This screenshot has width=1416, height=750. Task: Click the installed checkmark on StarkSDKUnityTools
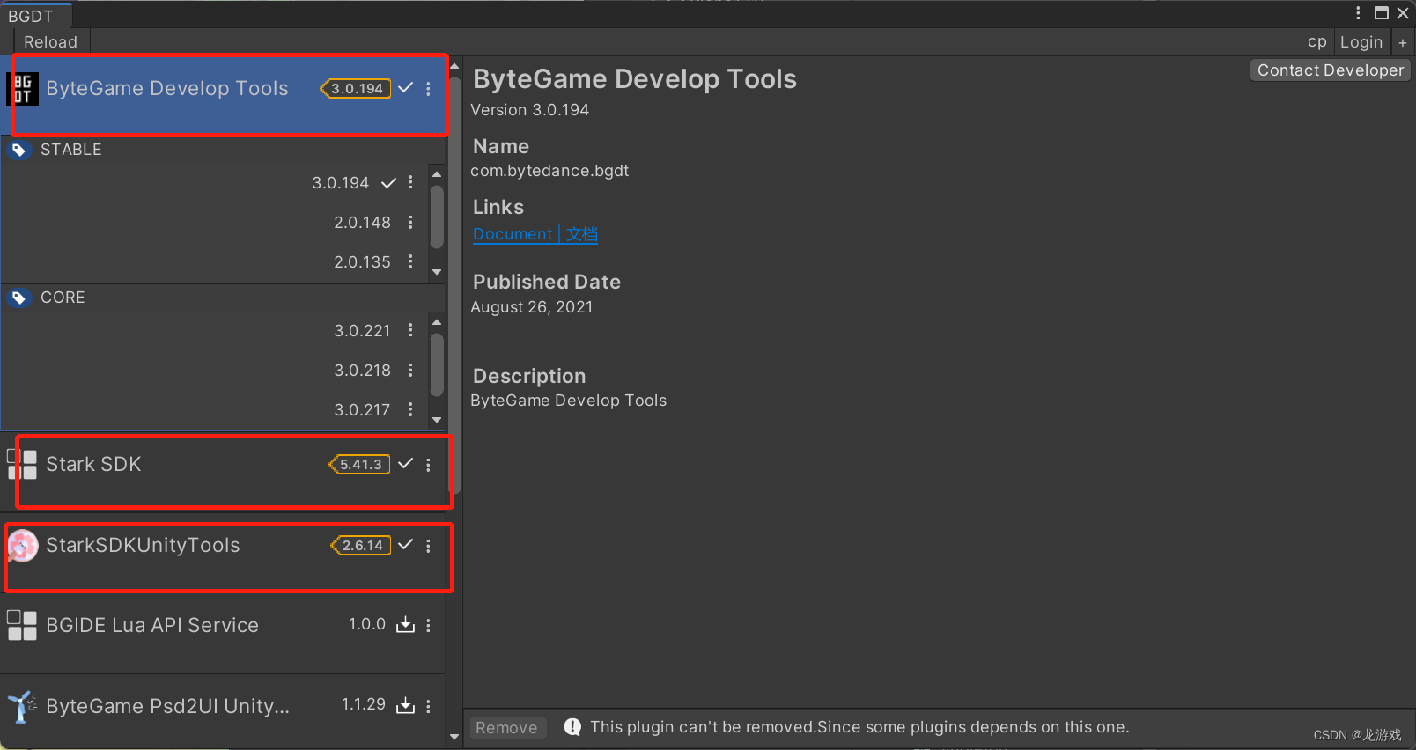coord(406,545)
